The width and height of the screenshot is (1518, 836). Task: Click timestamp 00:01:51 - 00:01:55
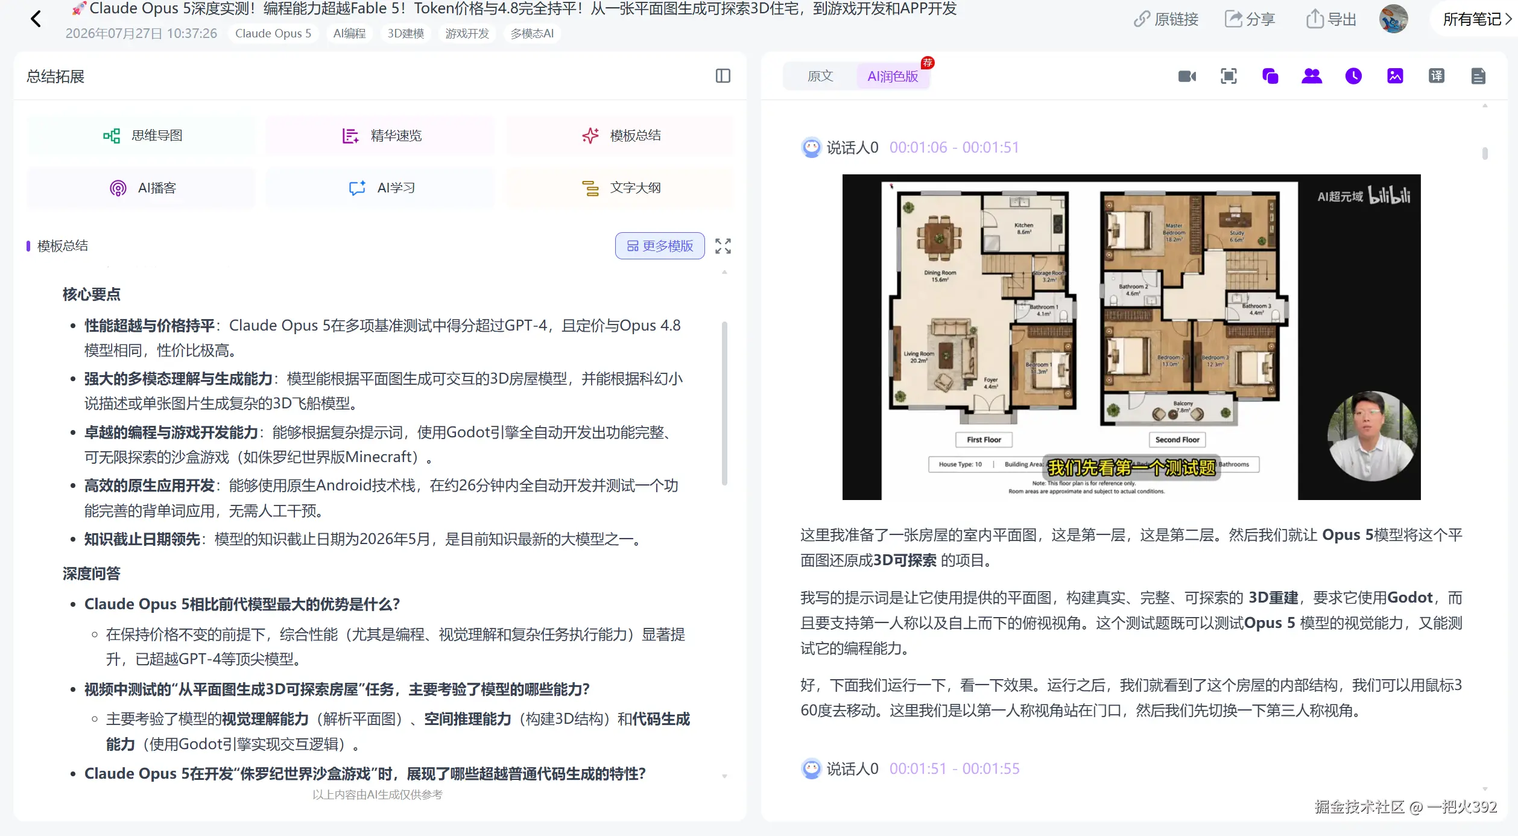tap(954, 769)
